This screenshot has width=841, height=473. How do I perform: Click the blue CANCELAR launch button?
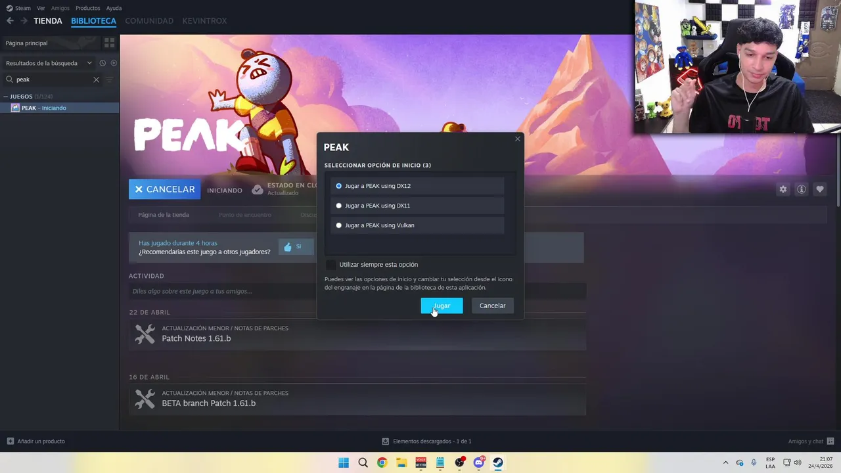[x=165, y=189]
